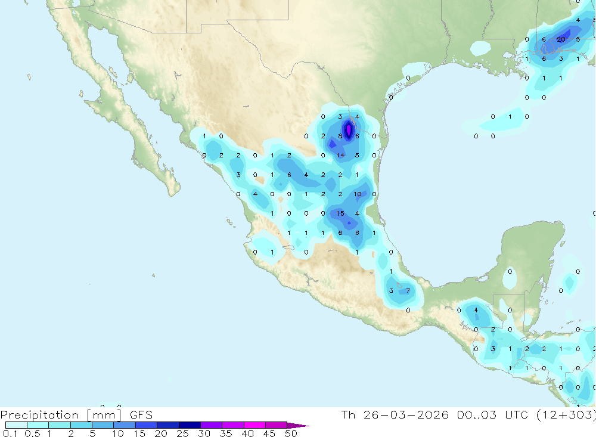Screen dimensions: 596x437
Task: Click the "35" legend scale label
Action: [226, 433]
